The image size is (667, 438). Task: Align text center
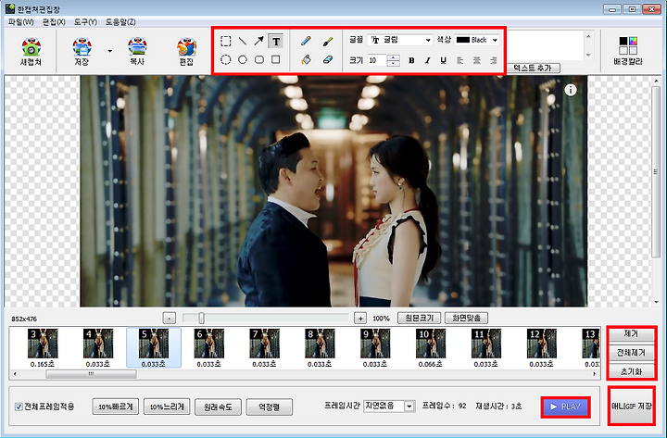tap(476, 60)
